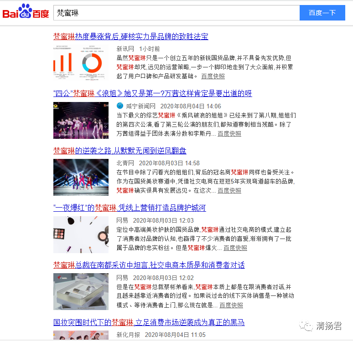Open 百度快照 for the 12:03 网易 result
Viewport: 353px width, 341px height.
point(235,248)
